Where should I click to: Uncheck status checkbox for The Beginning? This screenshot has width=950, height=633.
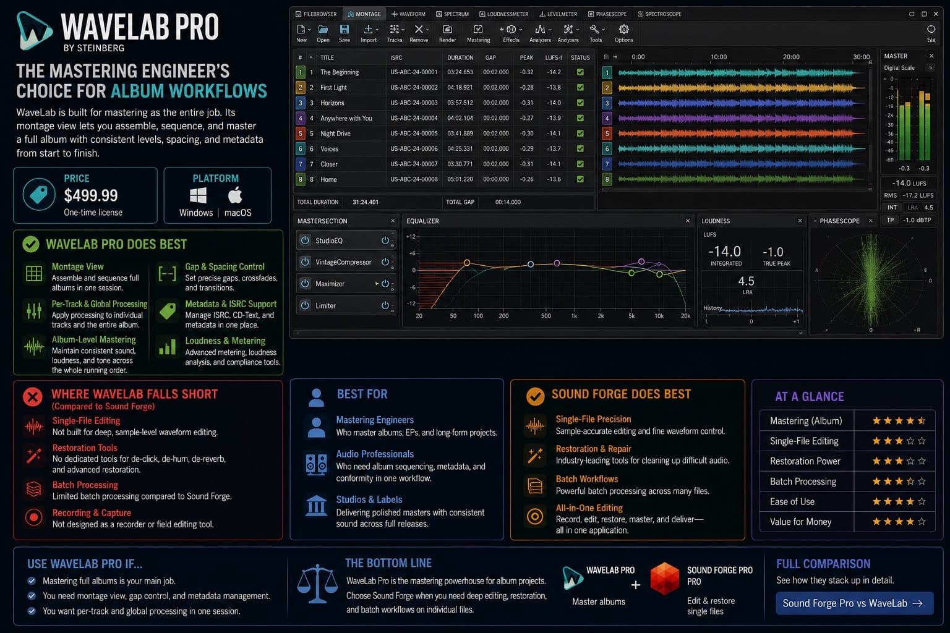click(x=580, y=72)
